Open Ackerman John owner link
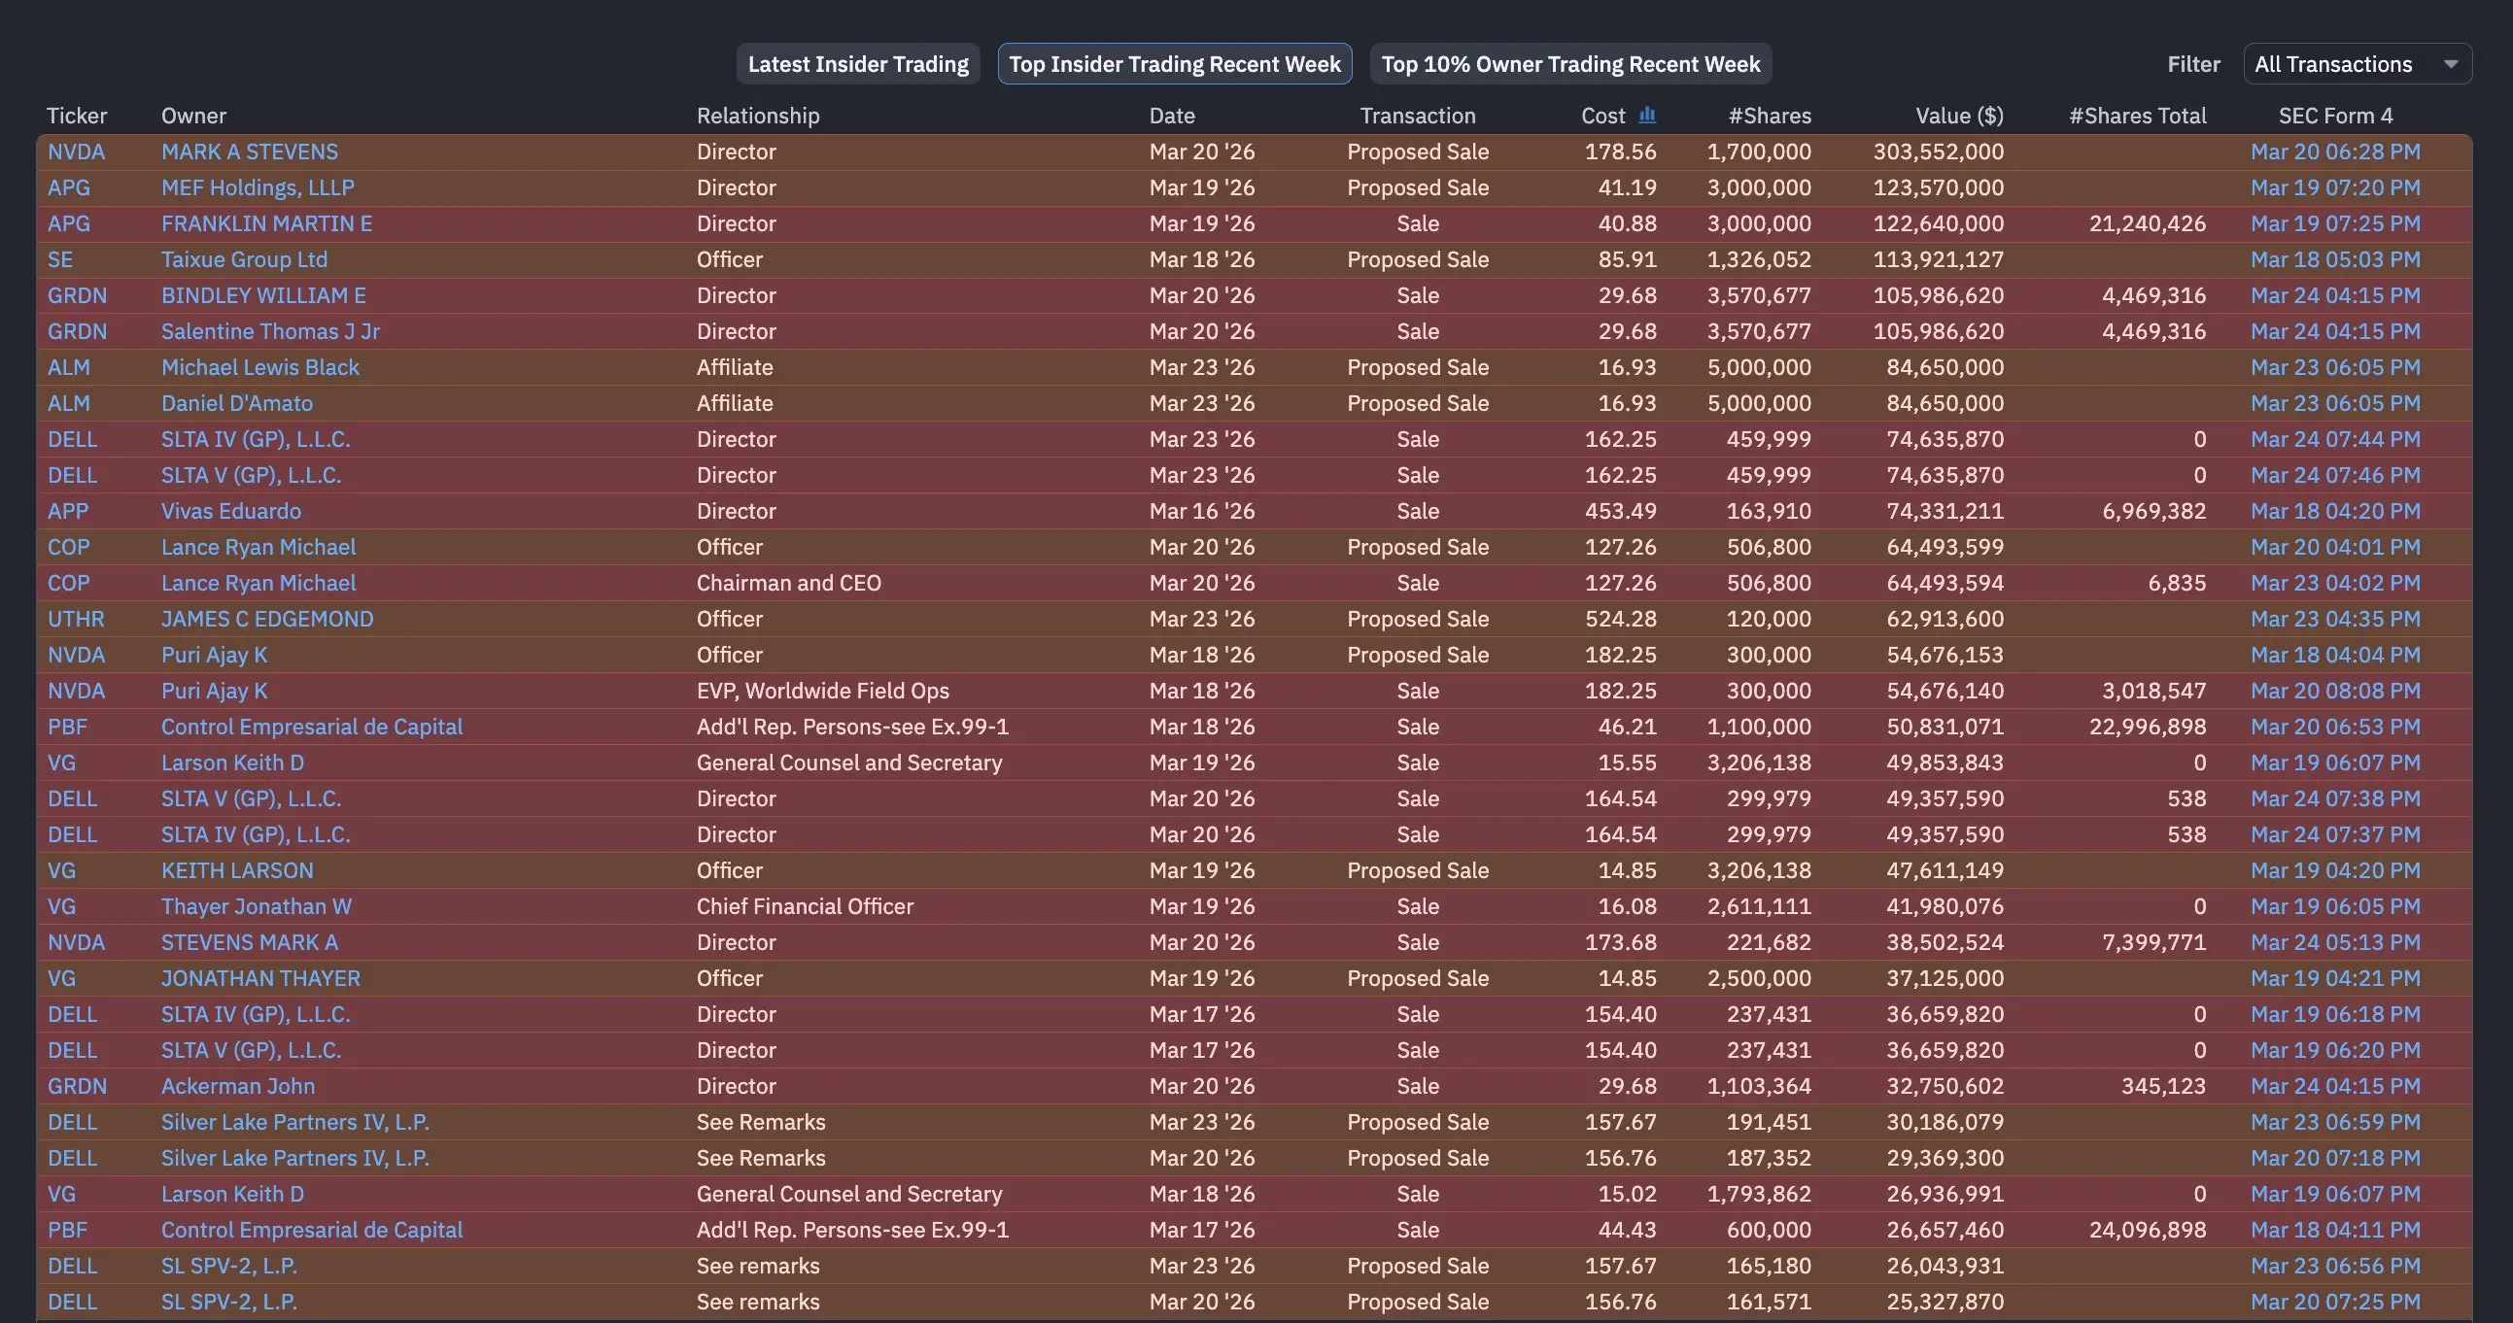This screenshot has width=2513, height=1323. [x=237, y=1086]
